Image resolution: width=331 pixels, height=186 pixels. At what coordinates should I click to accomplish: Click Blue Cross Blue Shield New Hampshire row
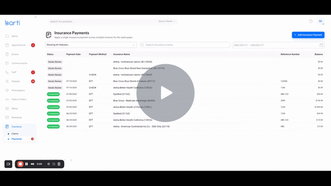(185, 68)
